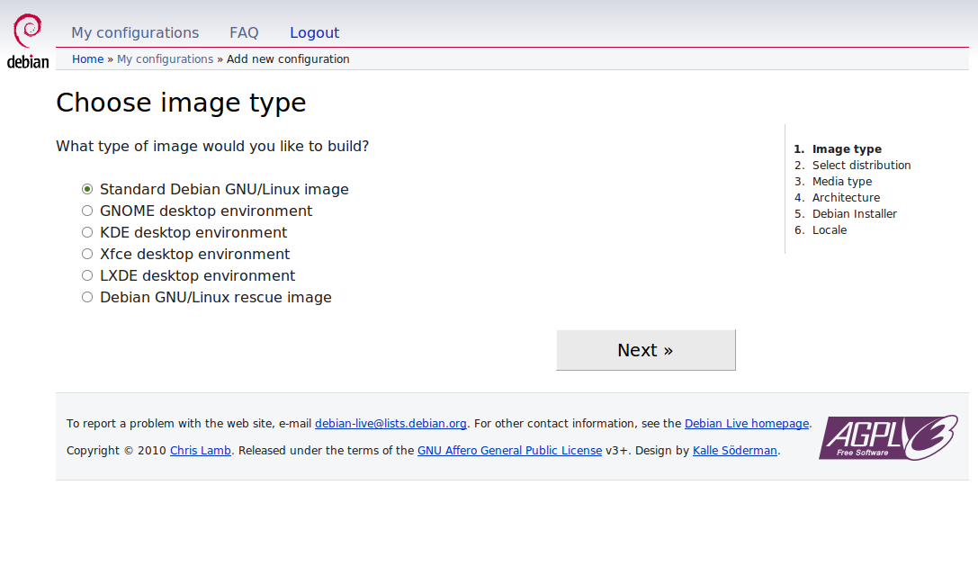Email debian-live@lists.debian.org link
This screenshot has height=566, width=978.
point(390,424)
